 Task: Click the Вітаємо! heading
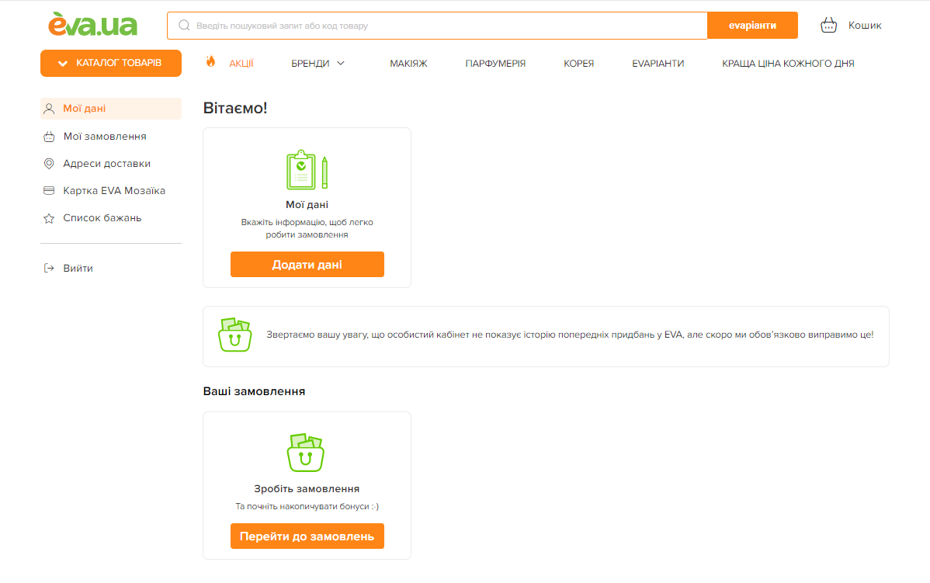(235, 108)
